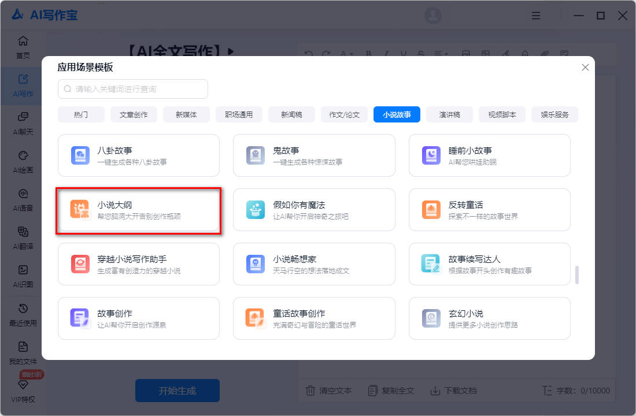The image size is (636, 416).
Task: Open the 热门 template tab
Action: click(x=80, y=114)
